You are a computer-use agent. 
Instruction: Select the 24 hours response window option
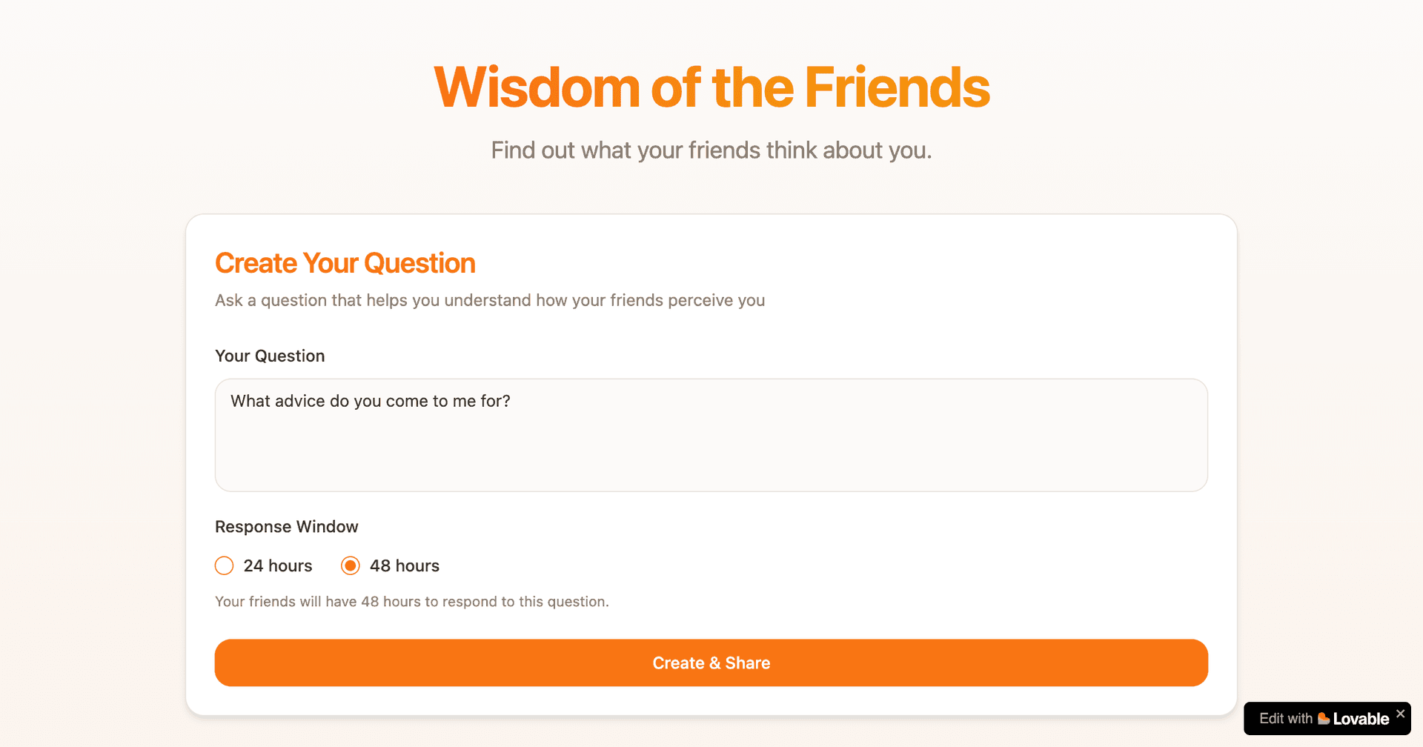tap(224, 565)
